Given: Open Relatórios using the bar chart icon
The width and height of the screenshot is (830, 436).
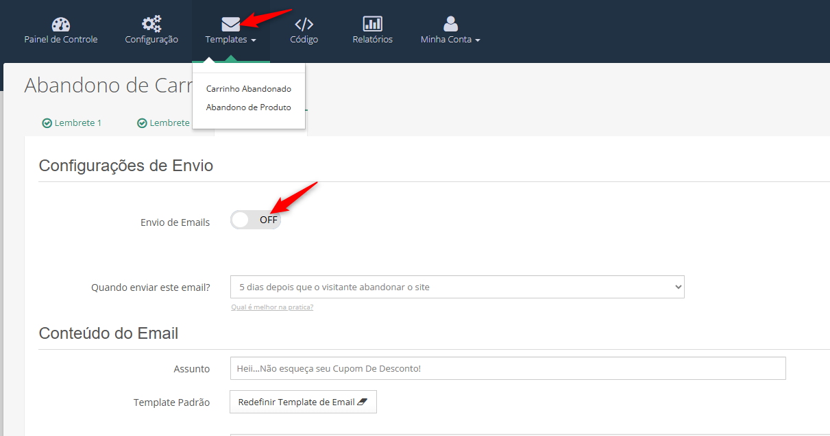Looking at the screenshot, I should click(372, 25).
